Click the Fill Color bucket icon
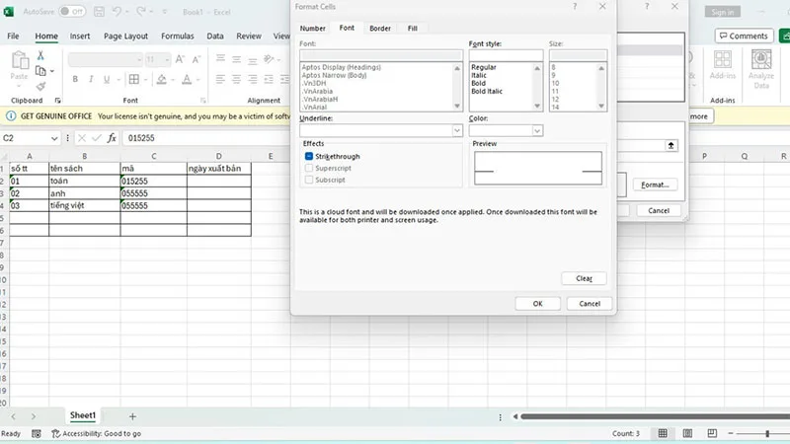This screenshot has width=790, height=444. [x=161, y=79]
